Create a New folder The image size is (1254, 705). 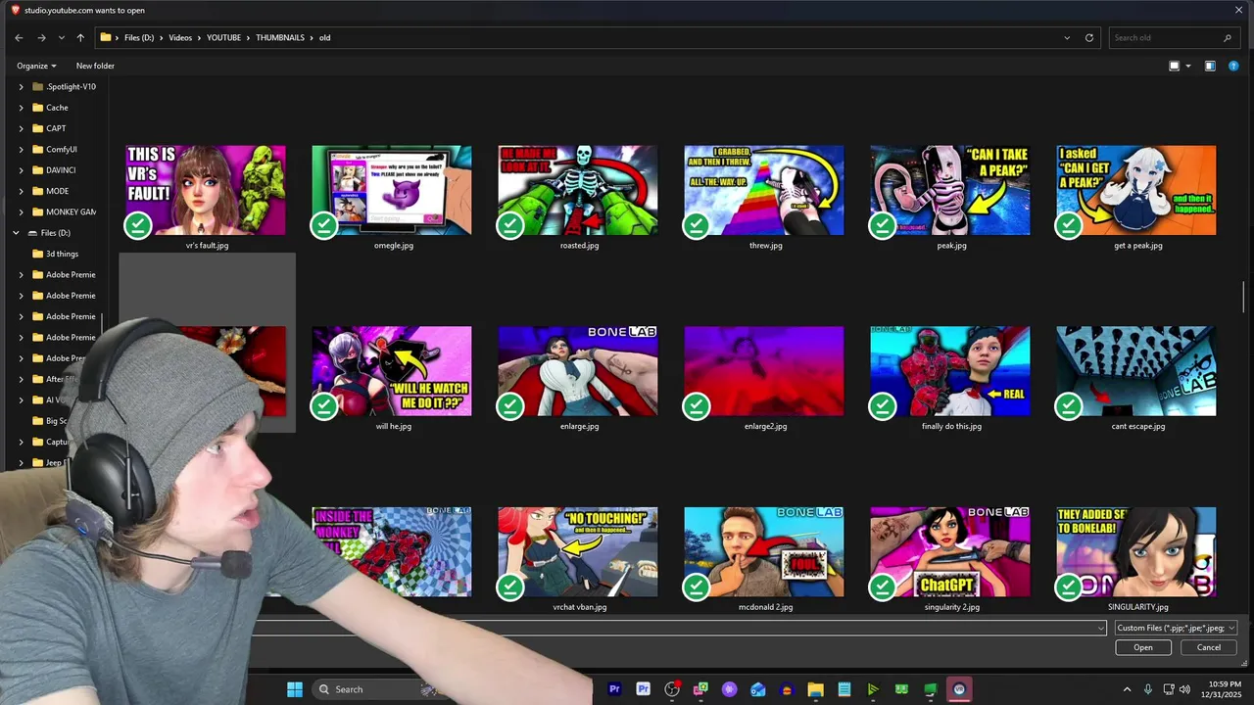(x=95, y=66)
